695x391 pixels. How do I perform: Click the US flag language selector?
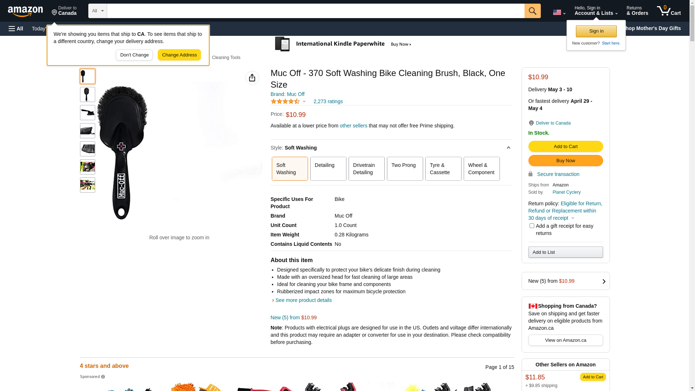tap(559, 12)
